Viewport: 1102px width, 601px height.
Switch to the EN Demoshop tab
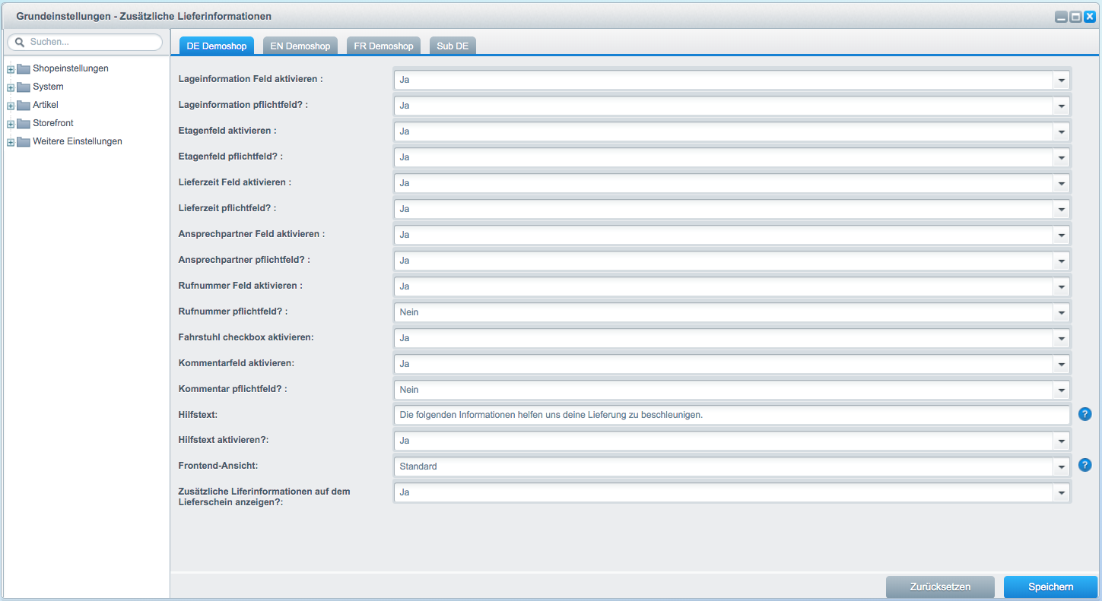[x=300, y=46]
